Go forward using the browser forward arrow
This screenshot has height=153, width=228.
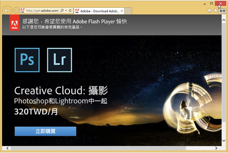(16, 10)
